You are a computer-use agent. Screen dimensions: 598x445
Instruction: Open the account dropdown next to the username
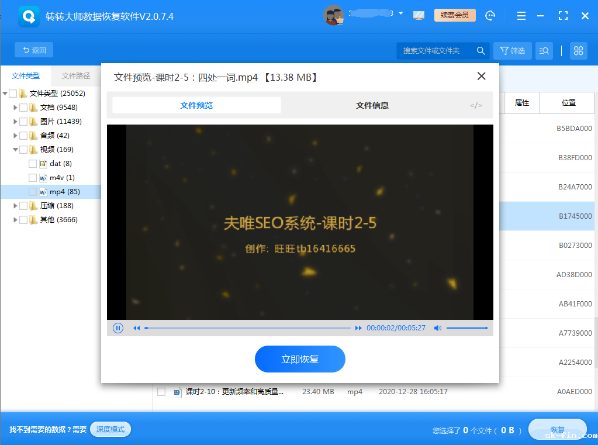pos(402,13)
